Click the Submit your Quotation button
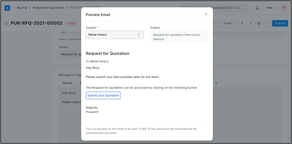Image resolution: width=292 pixels, height=144 pixels. tap(103, 95)
